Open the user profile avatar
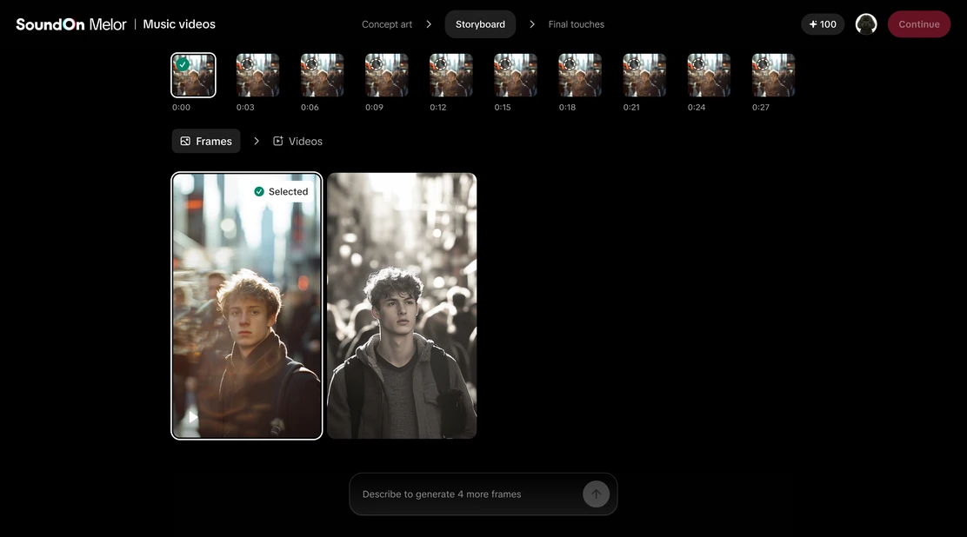 point(866,24)
